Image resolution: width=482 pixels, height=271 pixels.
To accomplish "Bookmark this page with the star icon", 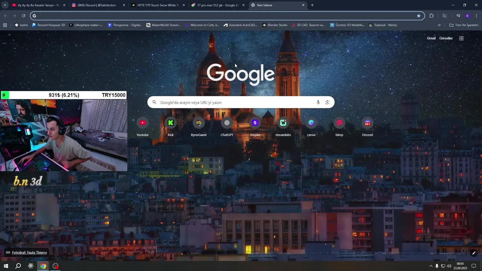I will click(x=419, y=16).
